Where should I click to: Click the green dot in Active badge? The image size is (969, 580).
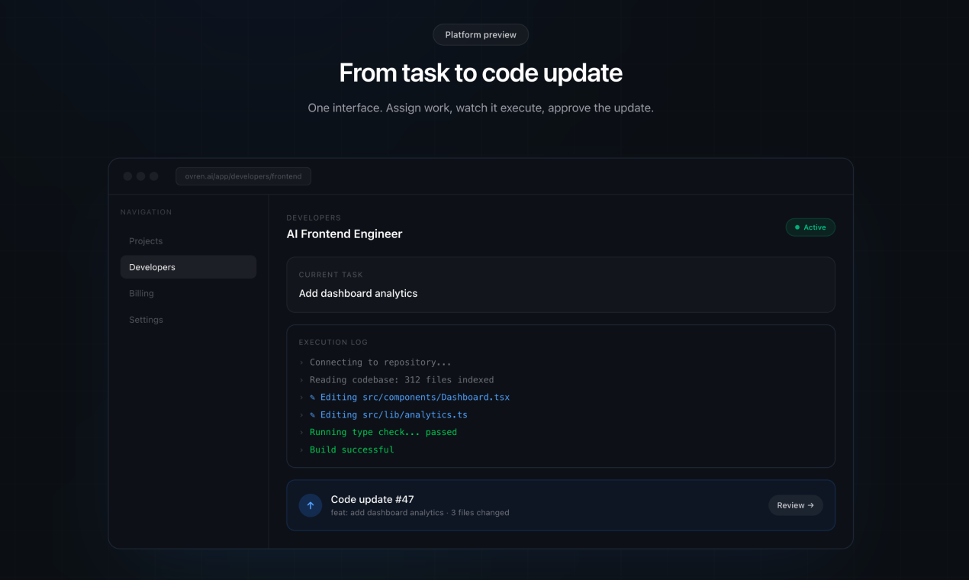(x=797, y=227)
